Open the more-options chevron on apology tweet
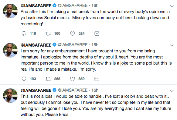 (172, 45)
